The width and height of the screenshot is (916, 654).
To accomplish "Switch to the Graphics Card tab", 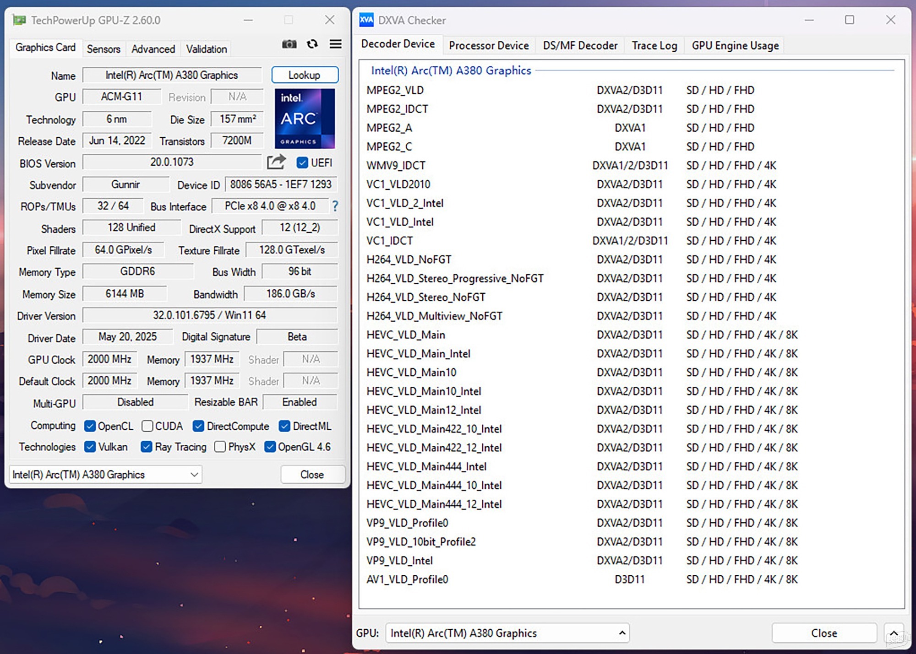I will [x=45, y=47].
